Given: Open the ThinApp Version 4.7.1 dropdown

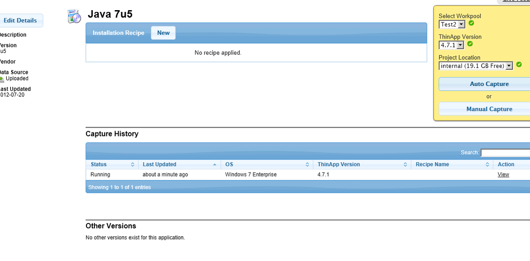Looking at the screenshot, I should point(451,45).
